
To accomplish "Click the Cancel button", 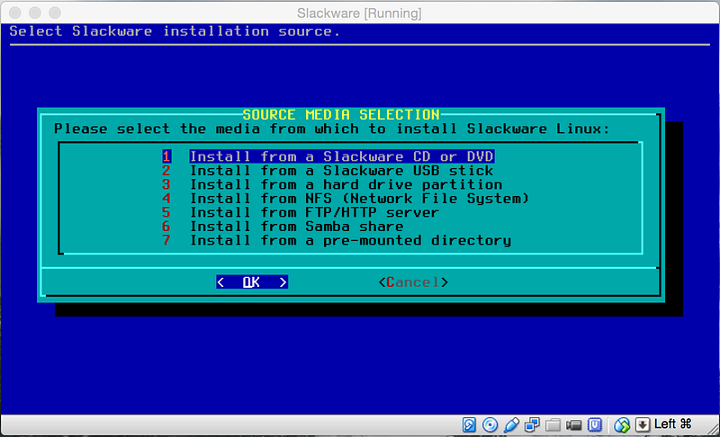I will [413, 282].
